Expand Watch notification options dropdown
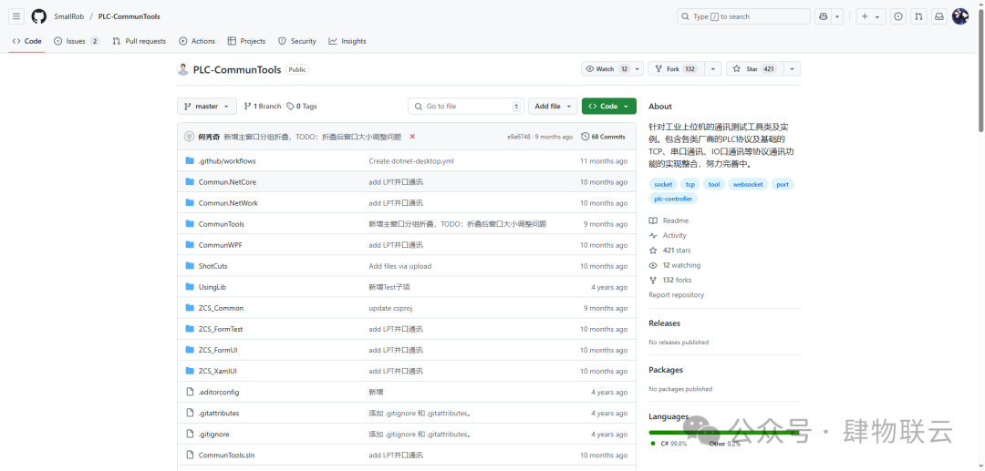 (638, 69)
